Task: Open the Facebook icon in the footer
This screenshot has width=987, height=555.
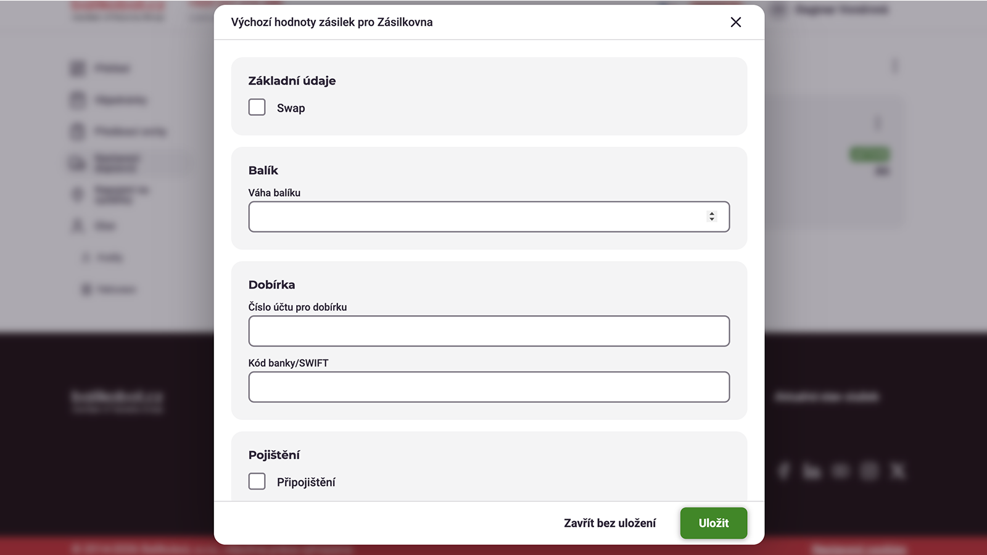Action: pos(784,471)
